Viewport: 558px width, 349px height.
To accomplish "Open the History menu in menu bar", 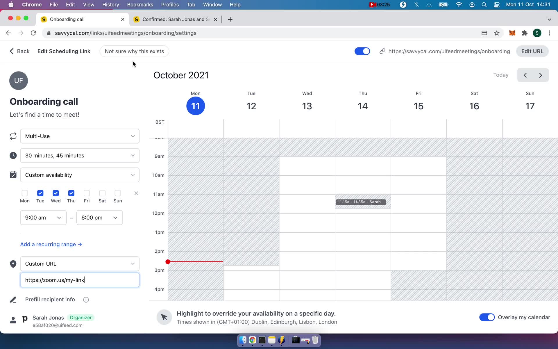I will click(x=110, y=5).
